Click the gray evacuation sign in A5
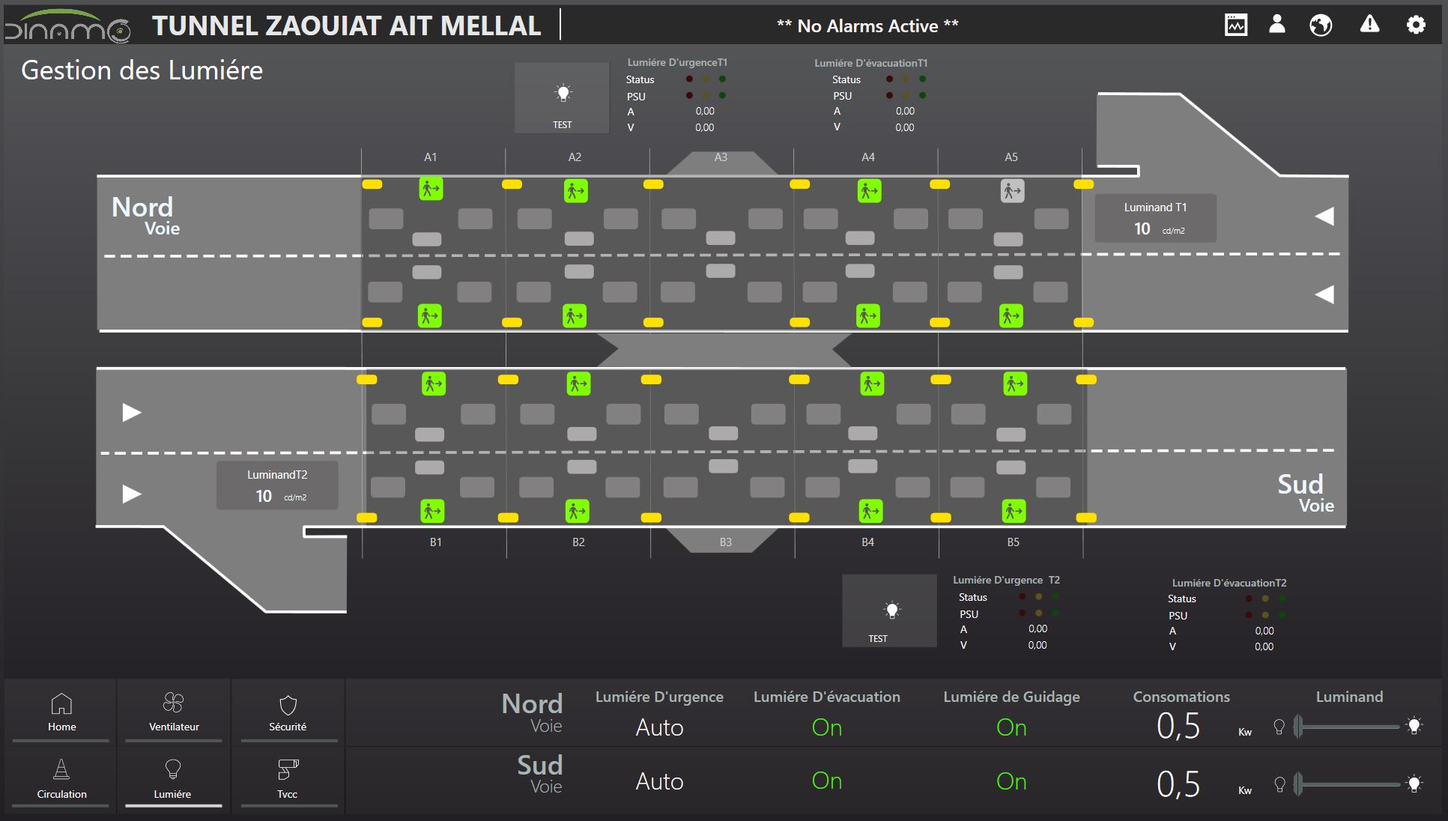This screenshot has height=821, width=1448. click(1012, 191)
